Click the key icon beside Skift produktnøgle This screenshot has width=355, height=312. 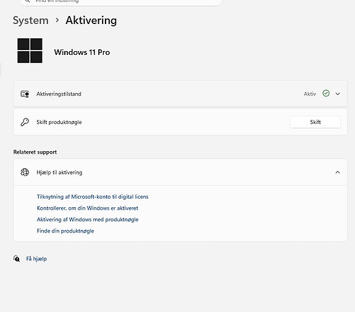point(25,122)
